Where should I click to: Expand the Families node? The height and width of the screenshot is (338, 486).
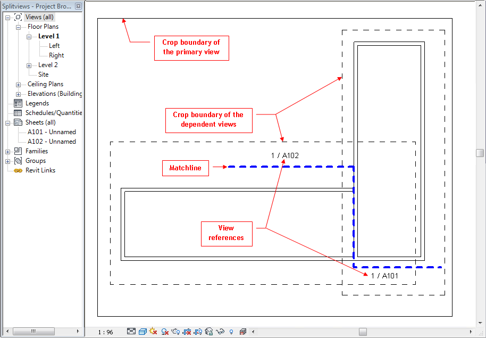coord(8,152)
